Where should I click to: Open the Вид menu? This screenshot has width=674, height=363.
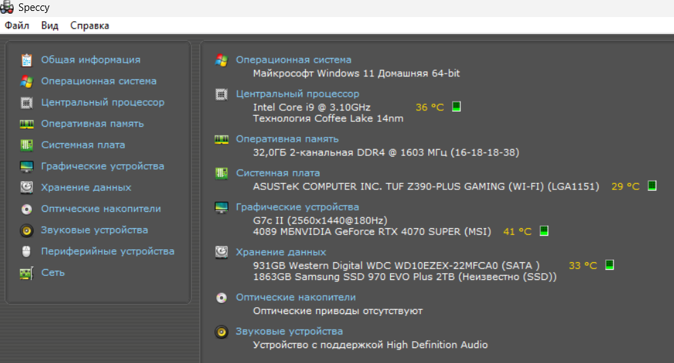[50, 26]
